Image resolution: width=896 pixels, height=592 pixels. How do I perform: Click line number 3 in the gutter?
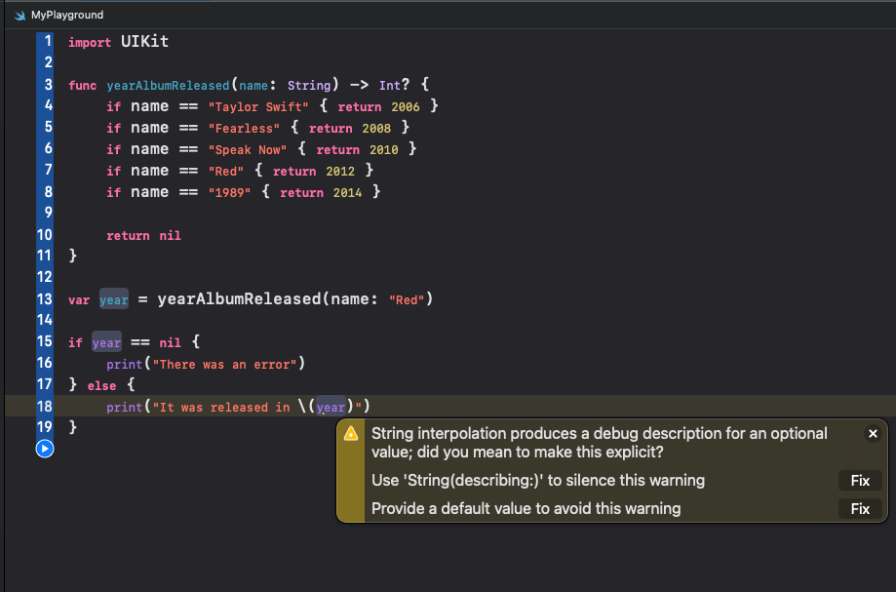pos(48,85)
